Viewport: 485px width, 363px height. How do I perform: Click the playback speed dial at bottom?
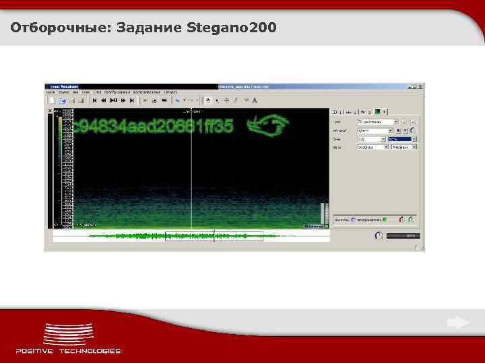(379, 236)
